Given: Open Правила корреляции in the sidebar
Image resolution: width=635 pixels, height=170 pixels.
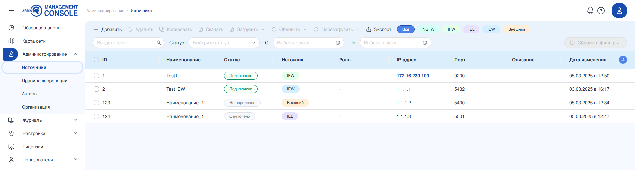Looking at the screenshot, I should [44, 81].
